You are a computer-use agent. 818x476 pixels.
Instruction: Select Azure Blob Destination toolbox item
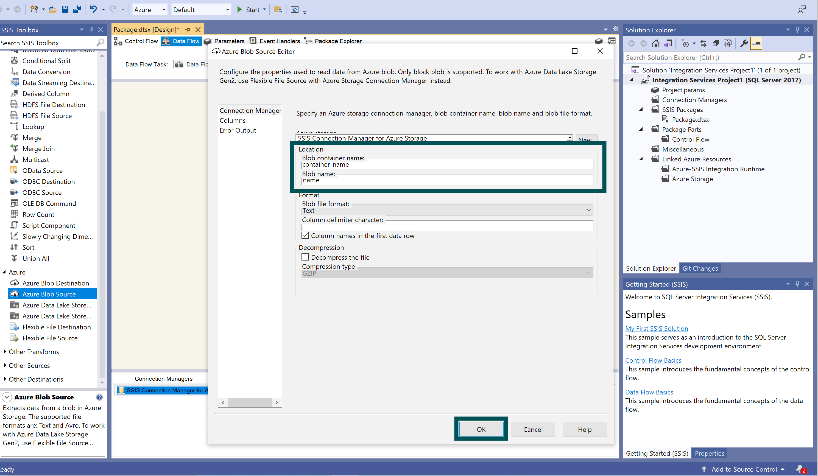pyautogui.click(x=53, y=283)
